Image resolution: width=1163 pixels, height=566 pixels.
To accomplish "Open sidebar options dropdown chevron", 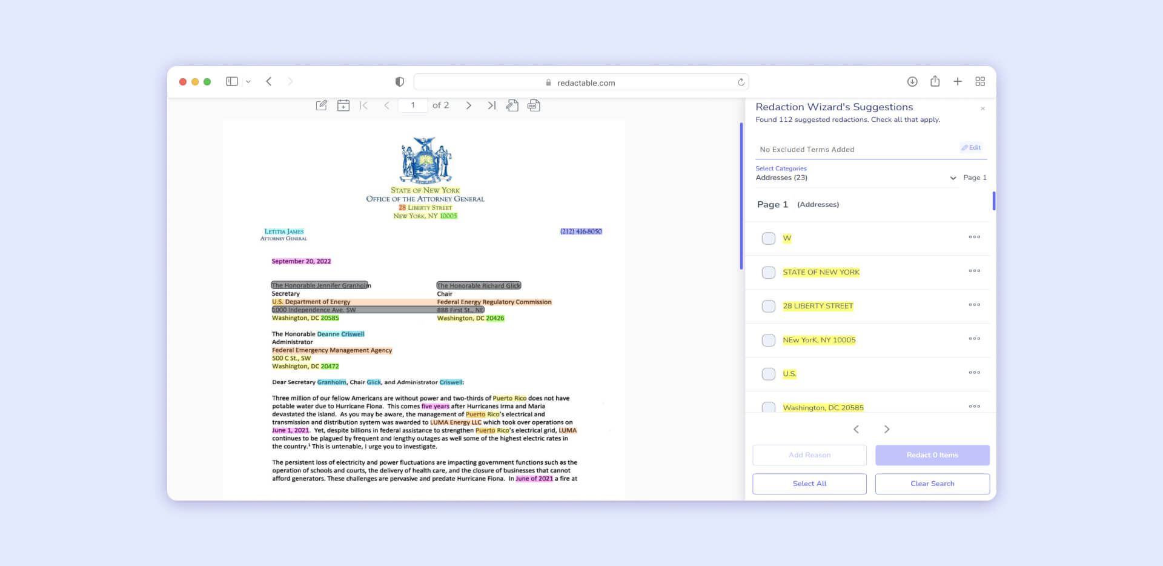I will 248,82.
